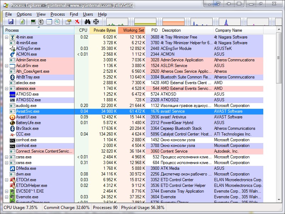Select the Connect.Service.ContentServic... row
This screenshot has width=285, height=214.
click(x=133, y=151)
